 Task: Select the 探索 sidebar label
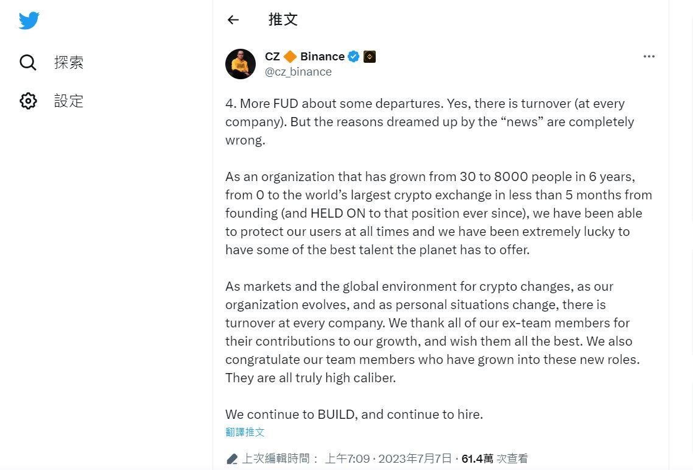[x=69, y=62]
